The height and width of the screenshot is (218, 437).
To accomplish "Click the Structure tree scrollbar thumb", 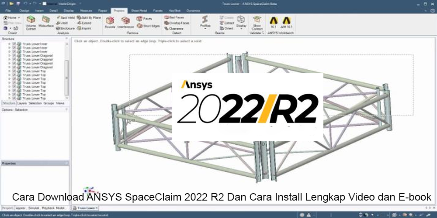I will pos(67,77).
